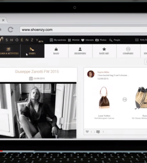Click the VS badge between the bags
The image size is (147, 163).
click(x=125, y=99)
